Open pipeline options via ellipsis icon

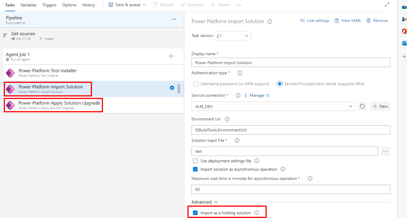[174, 19]
